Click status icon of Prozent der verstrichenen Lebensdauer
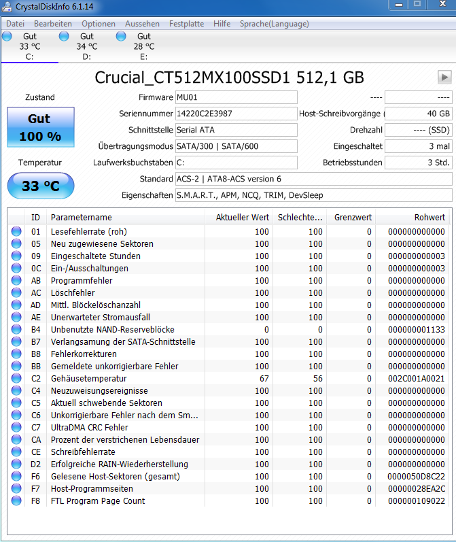The width and height of the screenshot is (456, 542). point(16,439)
